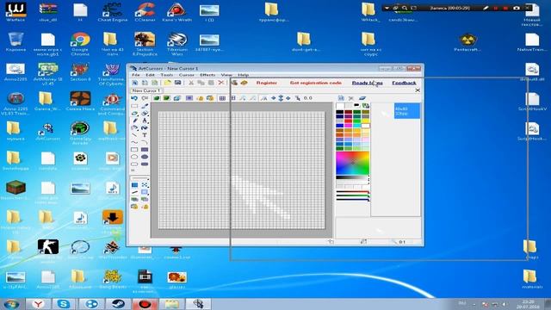Select the filled Ellipse tool
The image size is (551, 310).
pos(145,157)
